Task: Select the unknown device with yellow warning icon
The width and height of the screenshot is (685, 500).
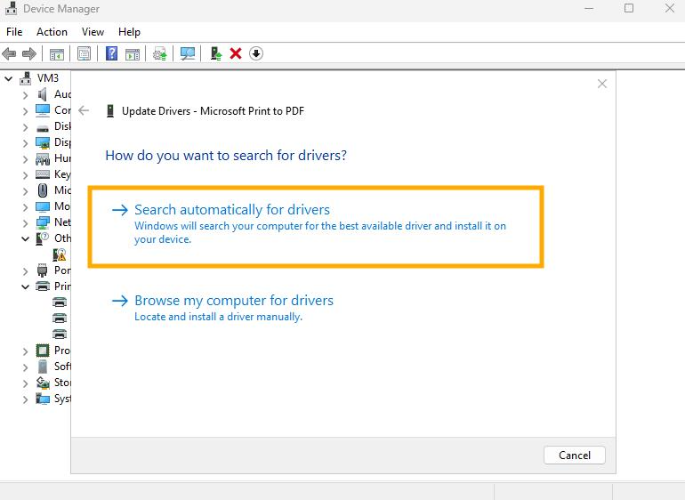Action: [x=59, y=254]
